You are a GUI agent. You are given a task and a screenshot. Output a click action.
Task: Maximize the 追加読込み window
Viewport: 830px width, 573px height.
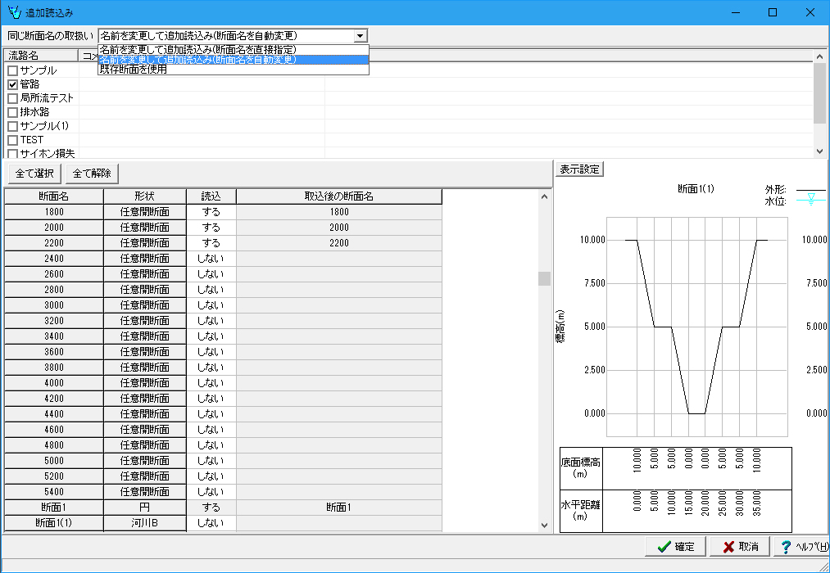pos(773,12)
